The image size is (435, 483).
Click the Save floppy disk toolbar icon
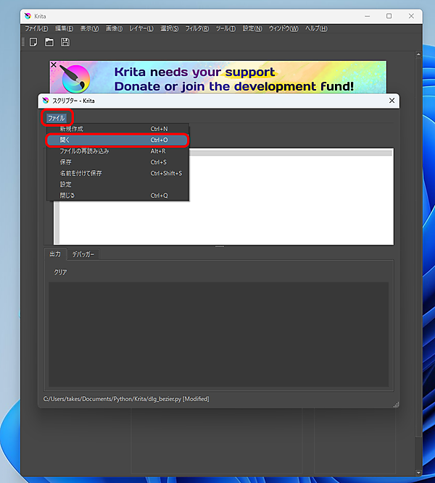[x=65, y=43]
